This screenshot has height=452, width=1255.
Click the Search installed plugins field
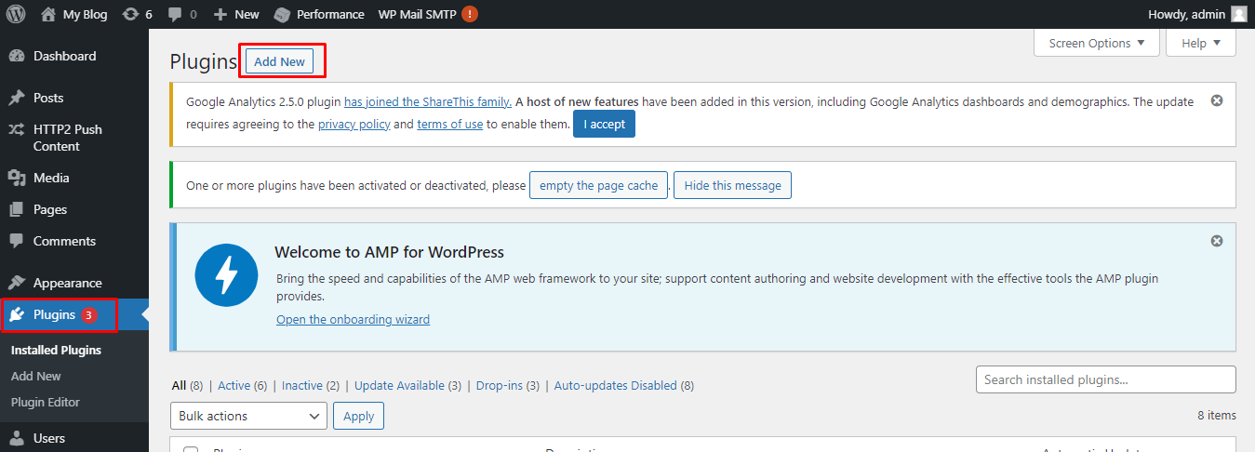(1105, 379)
